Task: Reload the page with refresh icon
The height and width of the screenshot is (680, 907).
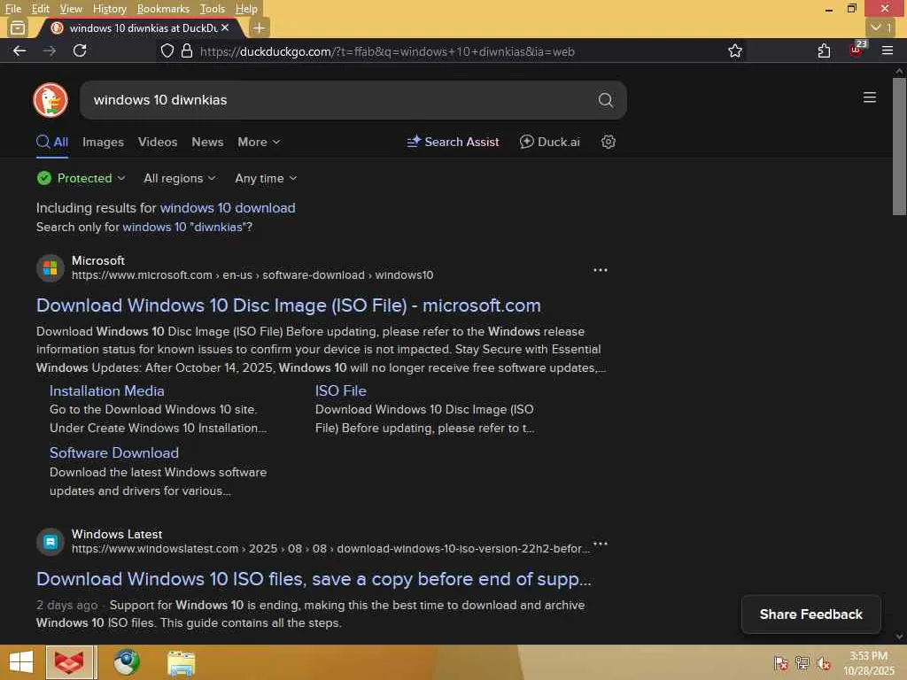Action: point(80,50)
